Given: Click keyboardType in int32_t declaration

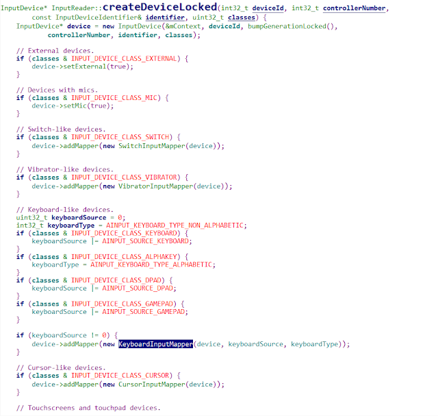Looking at the screenshot, I should pyautogui.click(x=71, y=225).
